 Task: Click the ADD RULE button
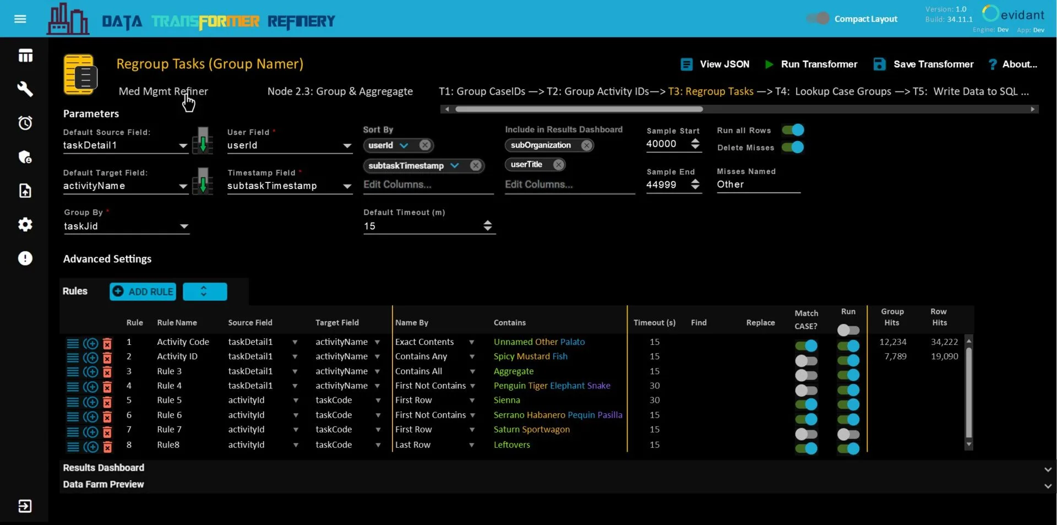[x=143, y=292]
